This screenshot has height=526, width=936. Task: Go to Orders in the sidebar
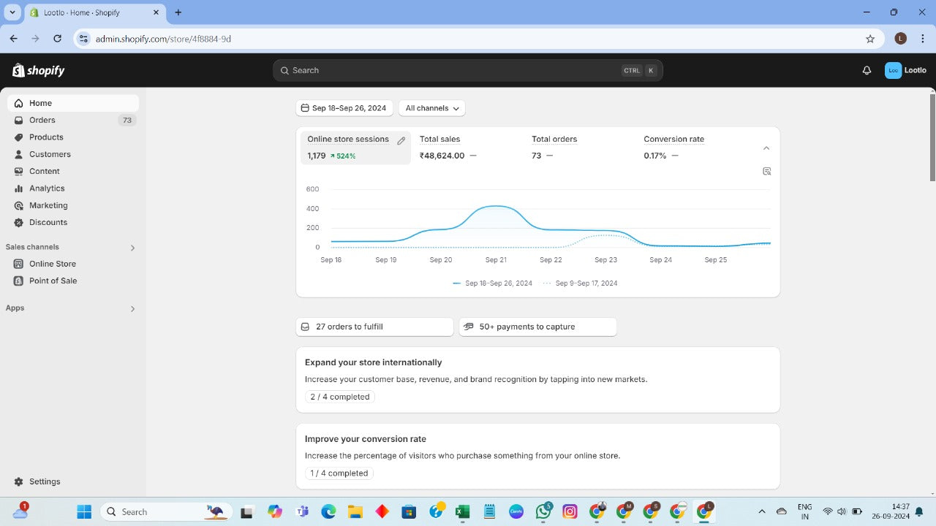pos(42,120)
